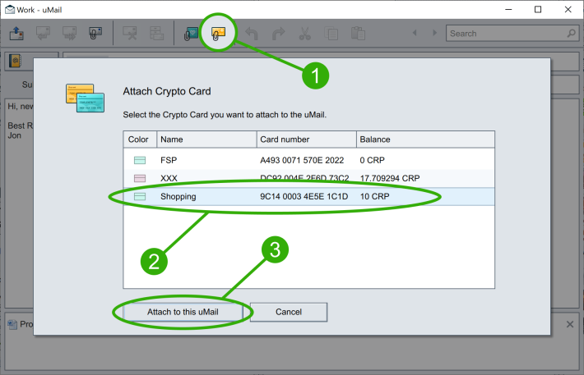Select the Shopping crypto card row
584x375 pixels.
pyautogui.click(x=308, y=197)
